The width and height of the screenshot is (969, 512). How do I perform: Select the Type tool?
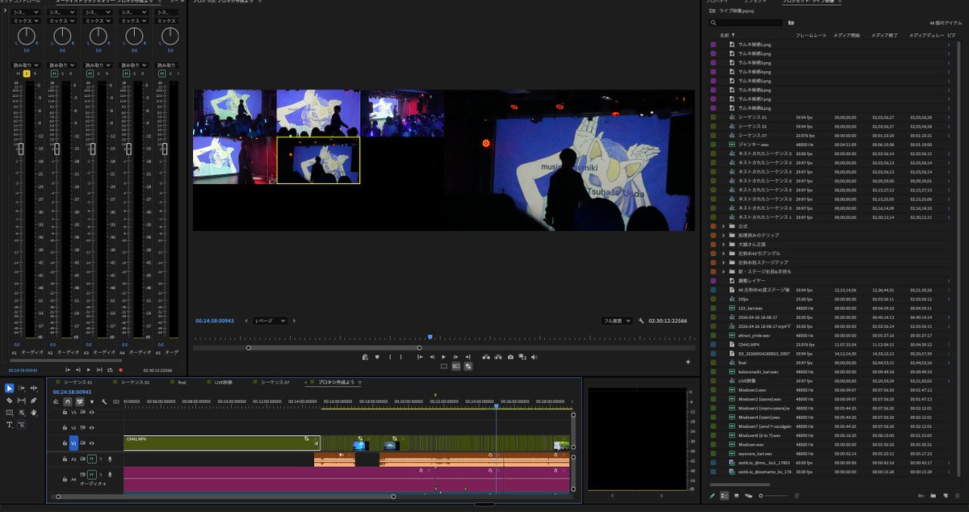pos(9,425)
